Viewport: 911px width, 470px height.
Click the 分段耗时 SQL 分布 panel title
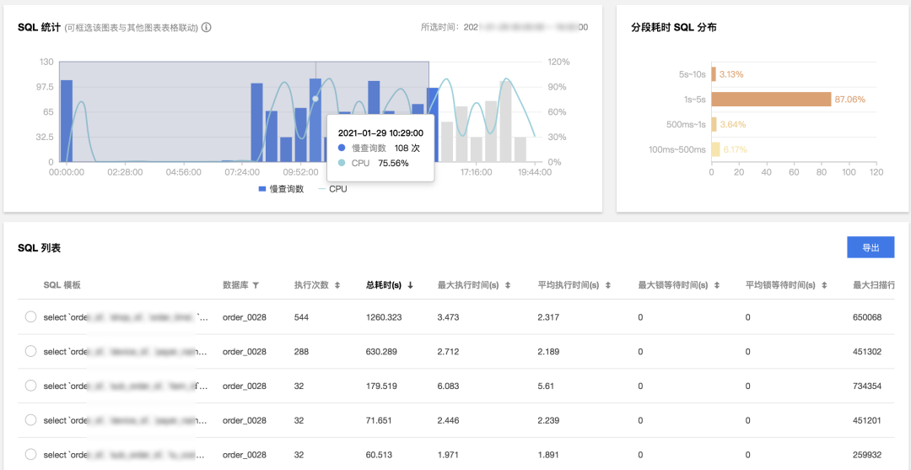click(x=673, y=27)
